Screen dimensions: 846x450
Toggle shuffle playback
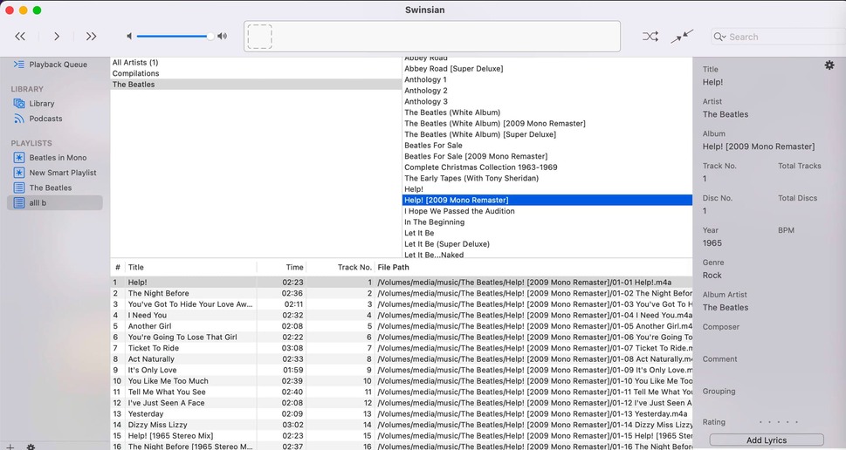point(650,37)
